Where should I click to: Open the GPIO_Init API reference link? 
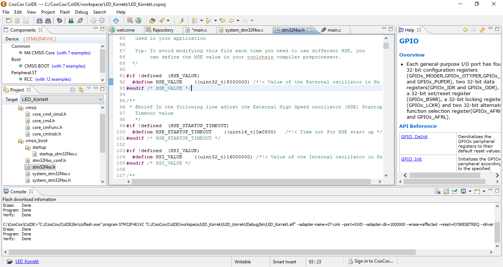(x=411, y=159)
